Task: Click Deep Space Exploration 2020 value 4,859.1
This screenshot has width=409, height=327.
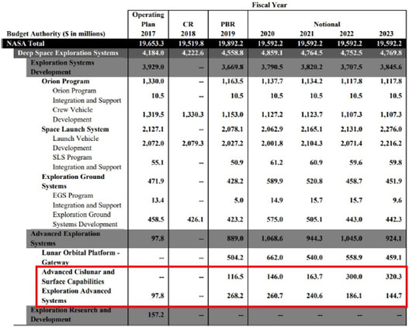Action: point(272,53)
